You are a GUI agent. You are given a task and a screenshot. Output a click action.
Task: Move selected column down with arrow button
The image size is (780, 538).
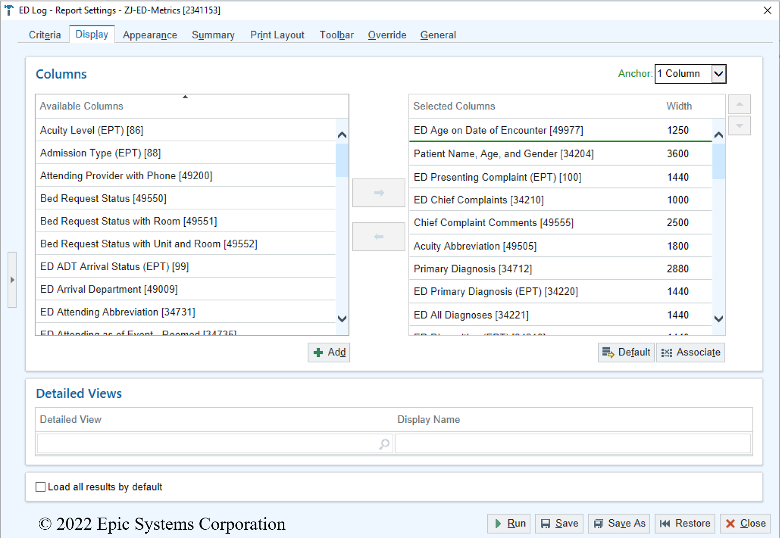click(x=739, y=126)
